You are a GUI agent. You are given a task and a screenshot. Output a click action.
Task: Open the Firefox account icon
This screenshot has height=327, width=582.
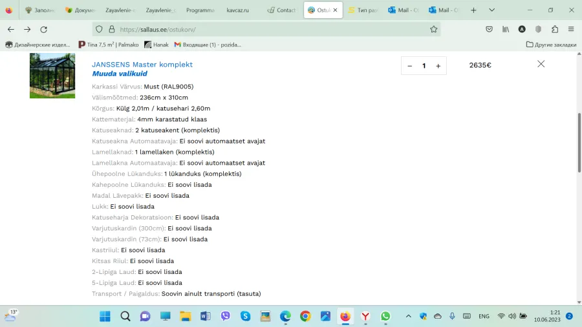(522, 29)
